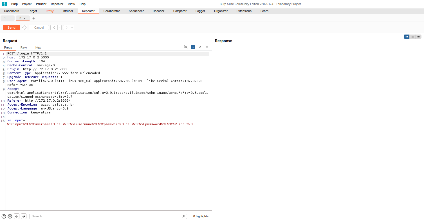
Task: Toggle non-printable characters display (\n)
Action: click(200, 47)
